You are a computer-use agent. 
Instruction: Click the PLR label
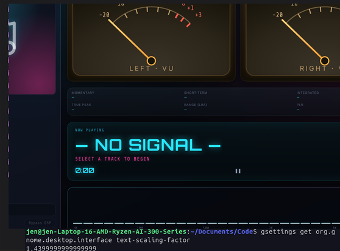tap(300, 105)
